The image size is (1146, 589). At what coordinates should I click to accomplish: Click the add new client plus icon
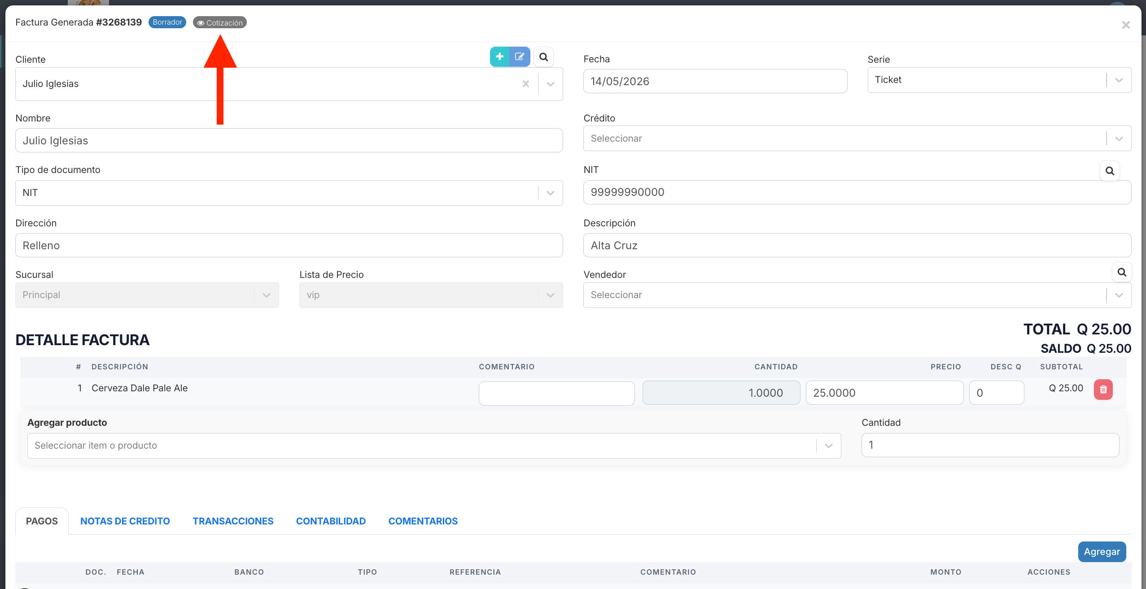coord(499,57)
